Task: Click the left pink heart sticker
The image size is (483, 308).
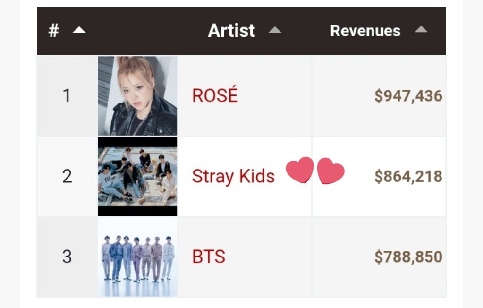Action: pyautogui.click(x=300, y=170)
